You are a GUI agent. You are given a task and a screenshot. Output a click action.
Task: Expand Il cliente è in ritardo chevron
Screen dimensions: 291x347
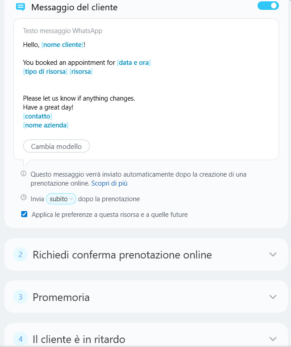(273, 339)
